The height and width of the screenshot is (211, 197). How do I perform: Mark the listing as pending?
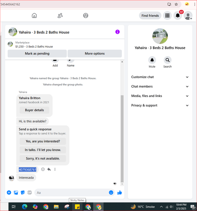37,54
